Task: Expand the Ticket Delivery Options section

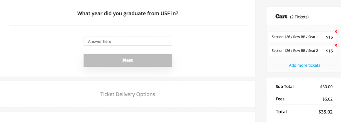Action: pos(128,94)
